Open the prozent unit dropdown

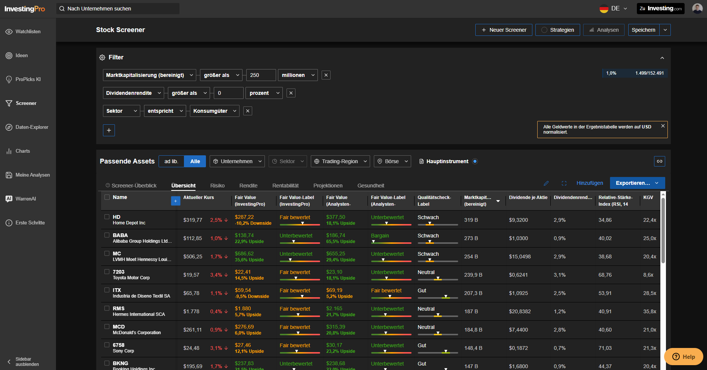tap(264, 93)
